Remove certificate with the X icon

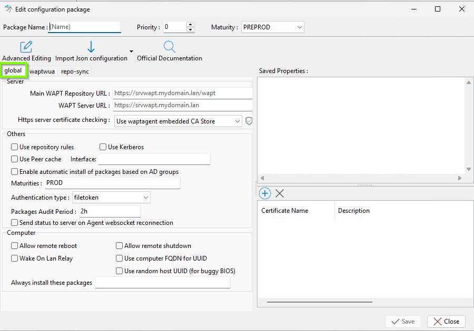click(280, 193)
